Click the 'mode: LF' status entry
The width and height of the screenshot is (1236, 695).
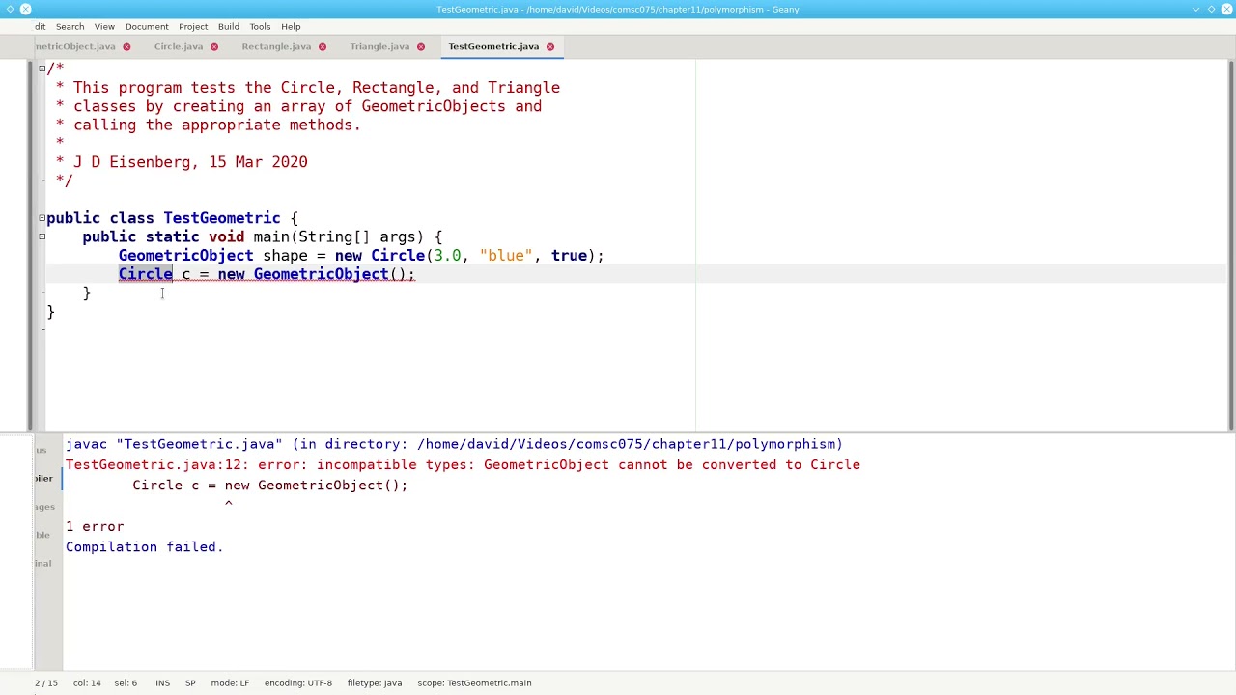tap(230, 682)
